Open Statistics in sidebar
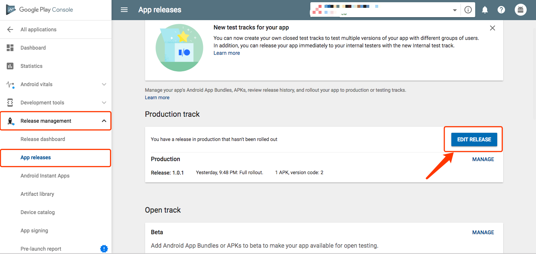 tap(31, 66)
